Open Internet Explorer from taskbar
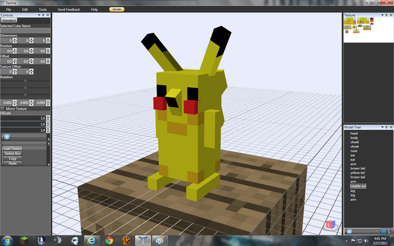 91,240
